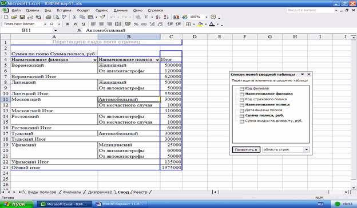Close the pivot table field list panel
357x208 pixels.
(309, 75)
